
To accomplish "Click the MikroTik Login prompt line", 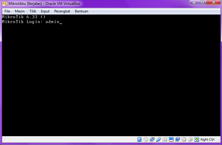I will pyautogui.click(x=32, y=22).
